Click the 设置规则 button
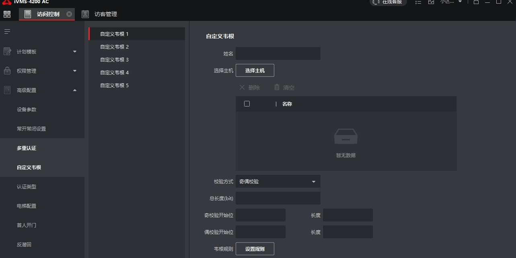Screen dimensions: 516x258 click(255, 249)
